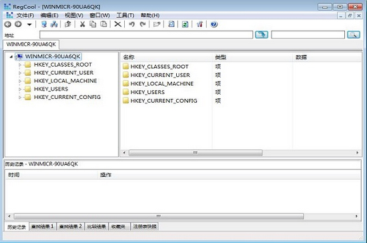Image resolution: width=367 pixels, height=243 pixels.
Task: Click the value list horizontal scrollbar thumb
Action: coord(196,153)
